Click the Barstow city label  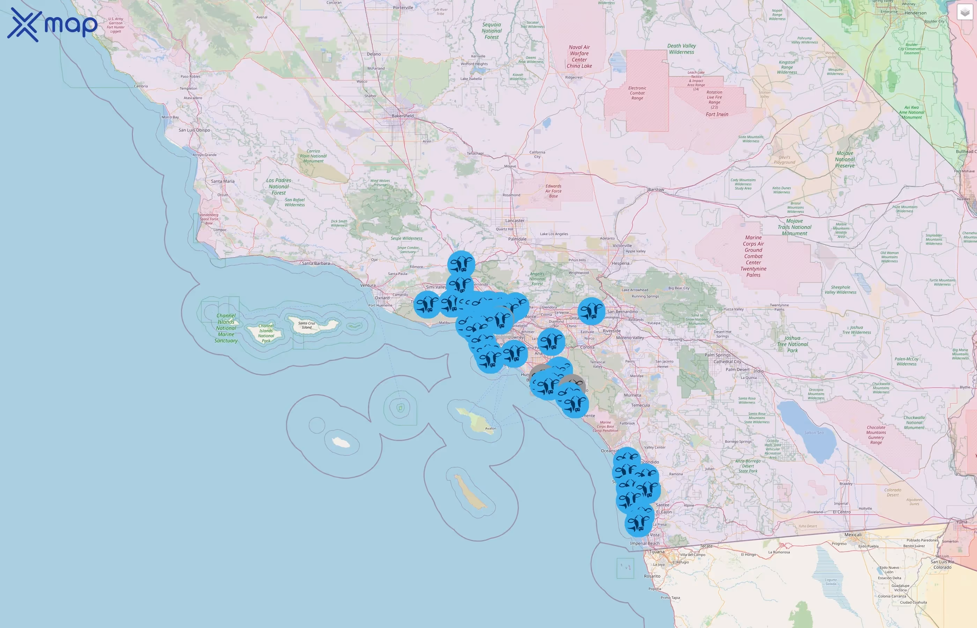pos(656,190)
